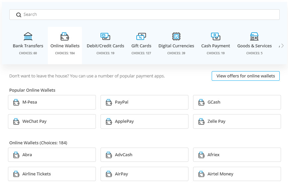Open the Gift Cards tab
Viewport: 288px width, 184px height.
(x=141, y=46)
